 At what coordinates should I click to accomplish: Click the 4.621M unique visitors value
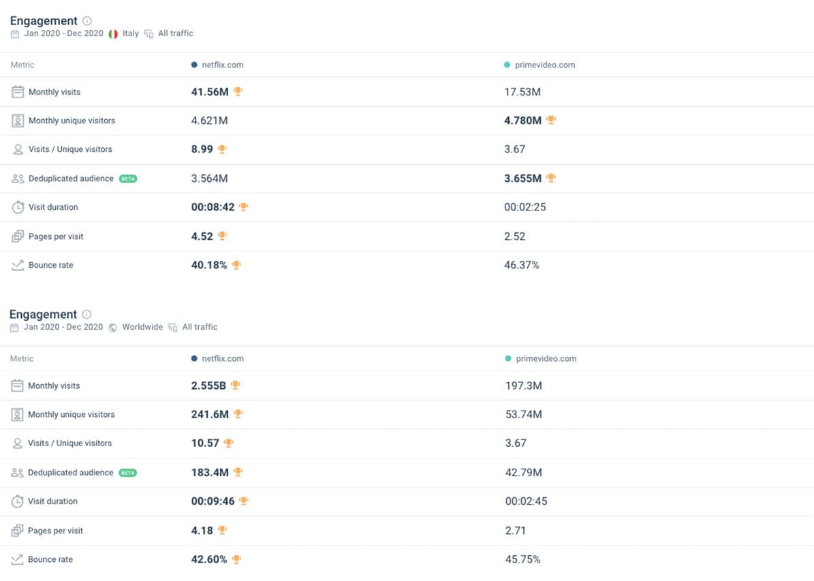(209, 121)
